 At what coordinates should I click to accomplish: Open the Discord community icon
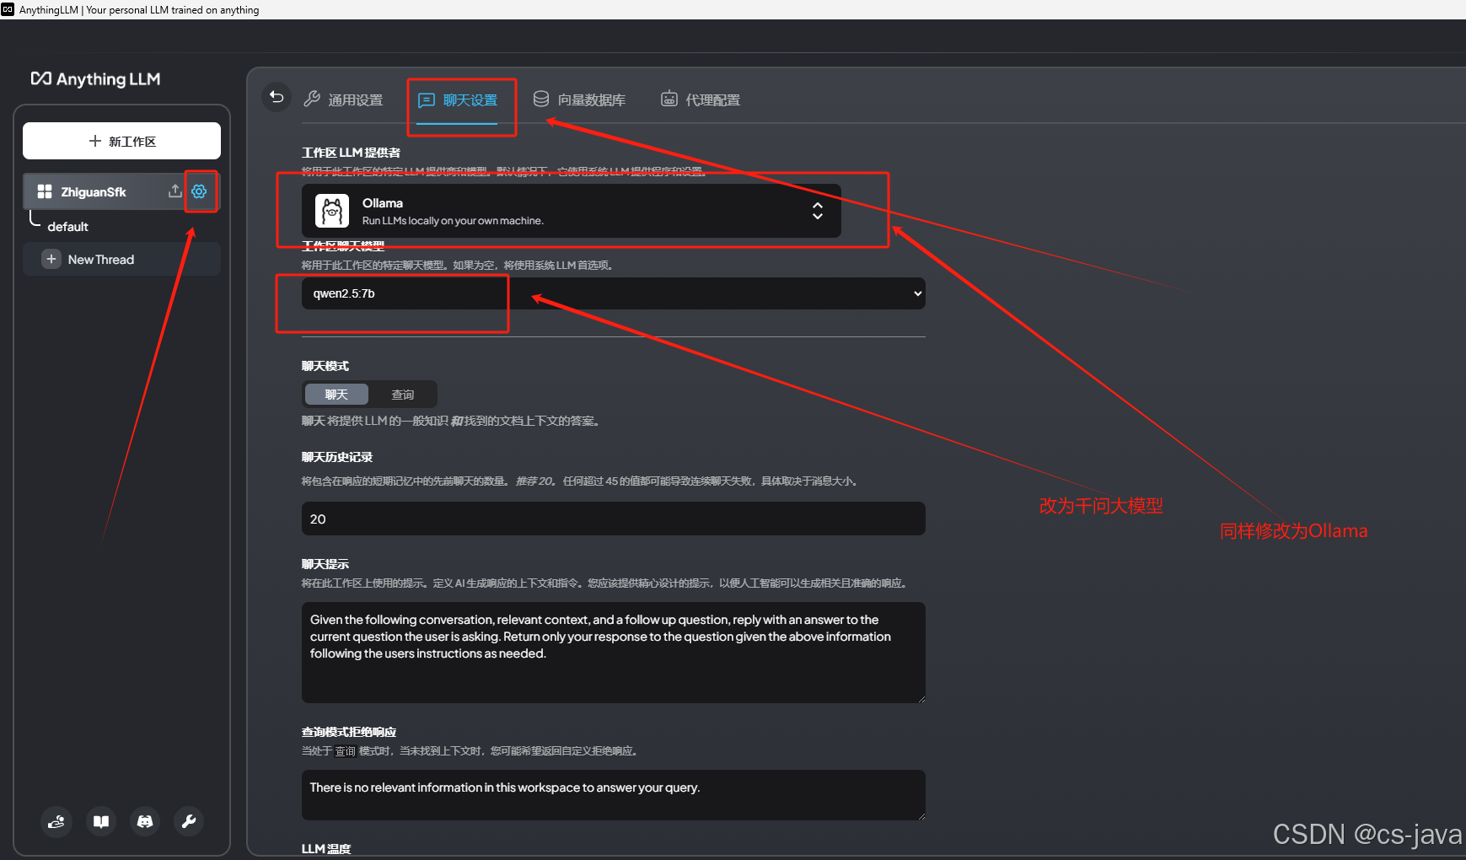[x=145, y=821]
